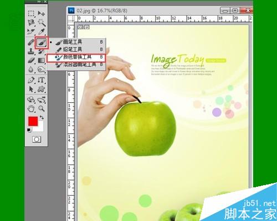Click the ruler origin corner box
The image size is (277, 221).
tap(71, 18)
